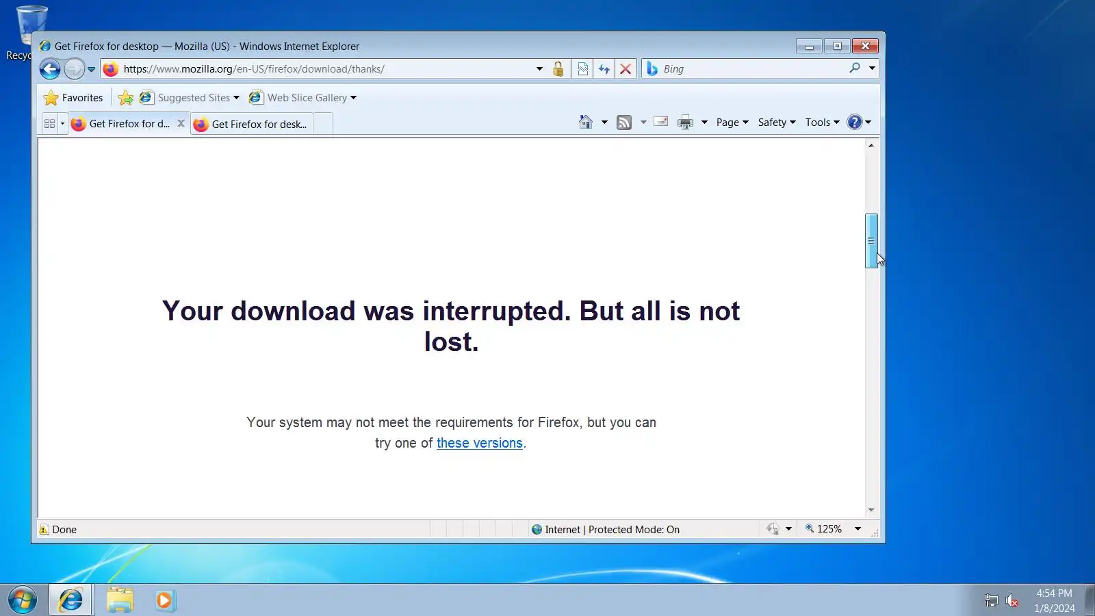Open the Safety menu
This screenshot has height=616, width=1095.
pyautogui.click(x=777, y=123)
